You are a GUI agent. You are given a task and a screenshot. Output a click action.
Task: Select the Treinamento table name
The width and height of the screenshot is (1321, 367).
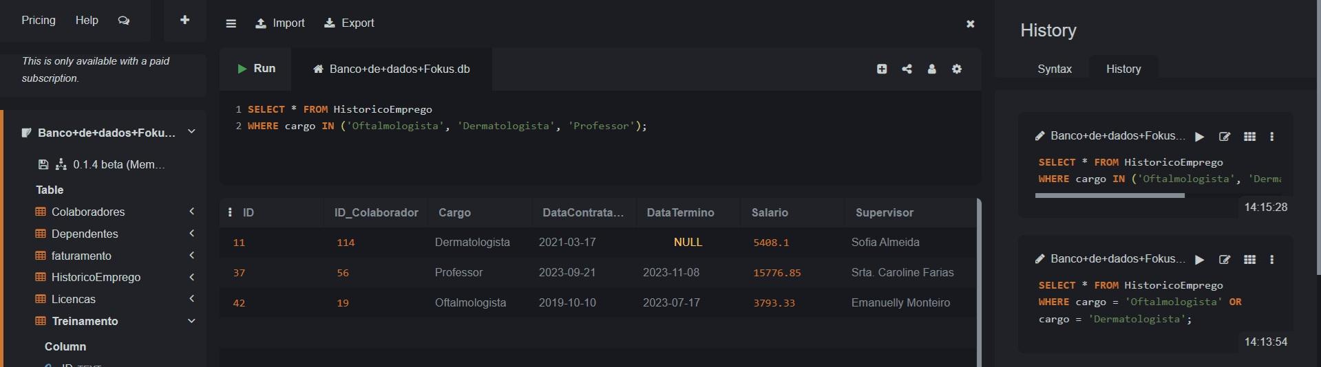tap(85, 321)
